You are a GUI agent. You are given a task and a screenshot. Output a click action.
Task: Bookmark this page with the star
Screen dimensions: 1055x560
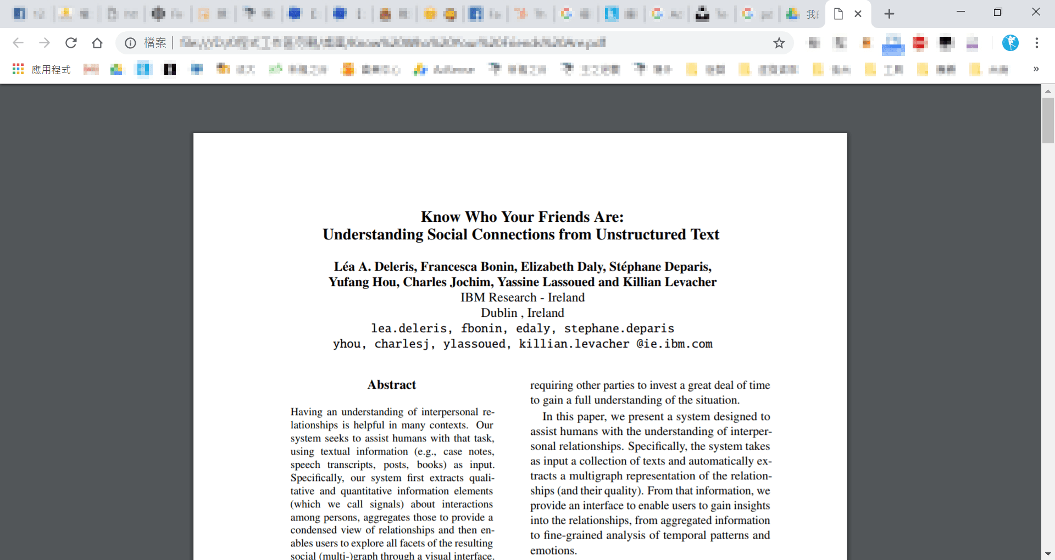pos(779,43)
